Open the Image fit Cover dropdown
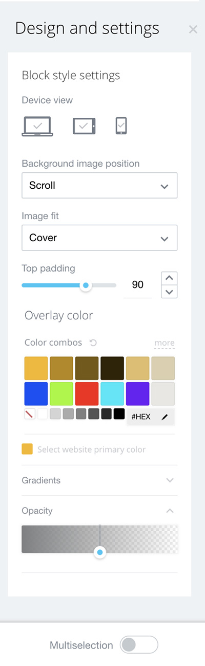The image size is (205, 666). tap(99, 238)
